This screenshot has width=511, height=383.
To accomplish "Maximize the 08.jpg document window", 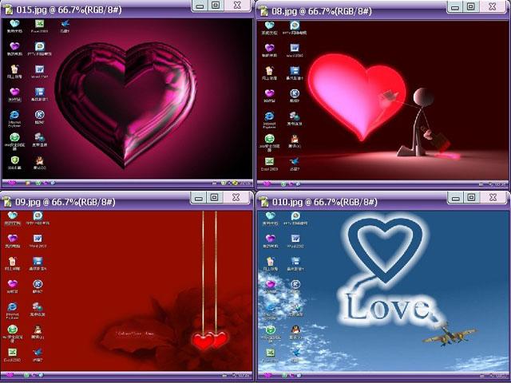I will (470, 7).
